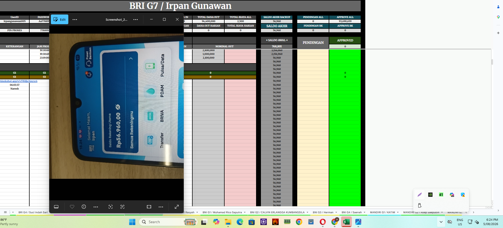
Task: Collapse the hidden system tray icons flyout
Action: click(441, 222)
